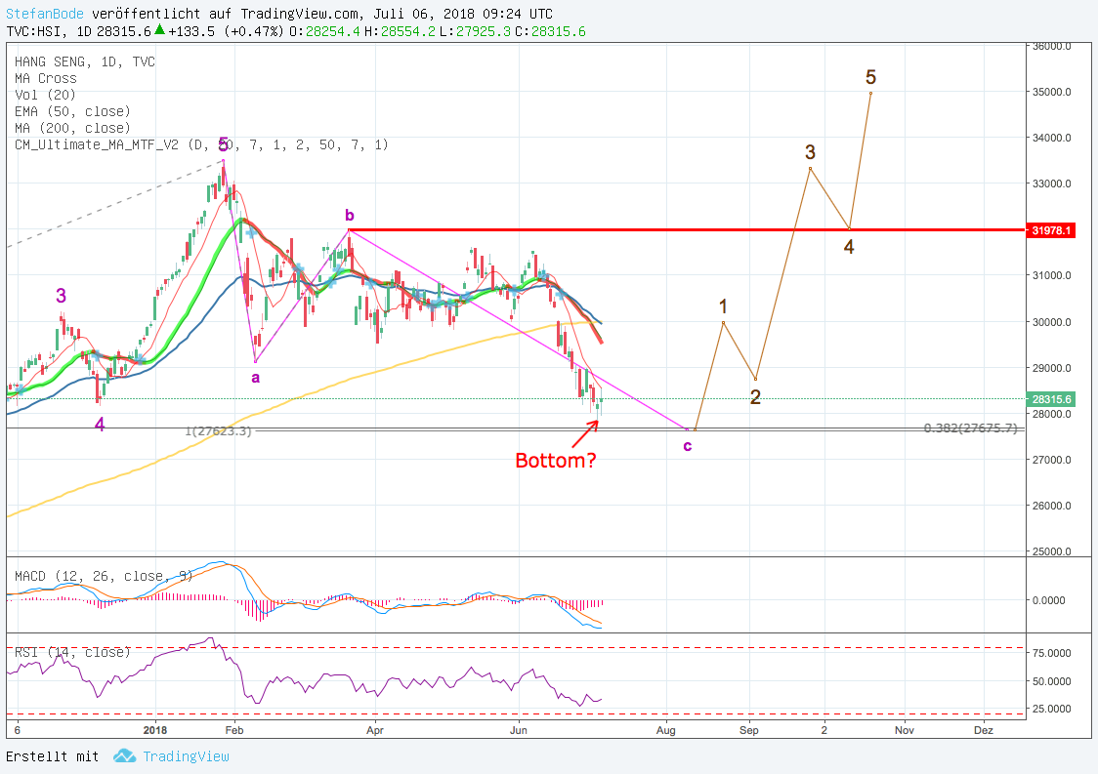Click the 30000.0 price axis label
Viewport: 1098px width, 774px height.
pyautogui.click(x=1052, y=322)
